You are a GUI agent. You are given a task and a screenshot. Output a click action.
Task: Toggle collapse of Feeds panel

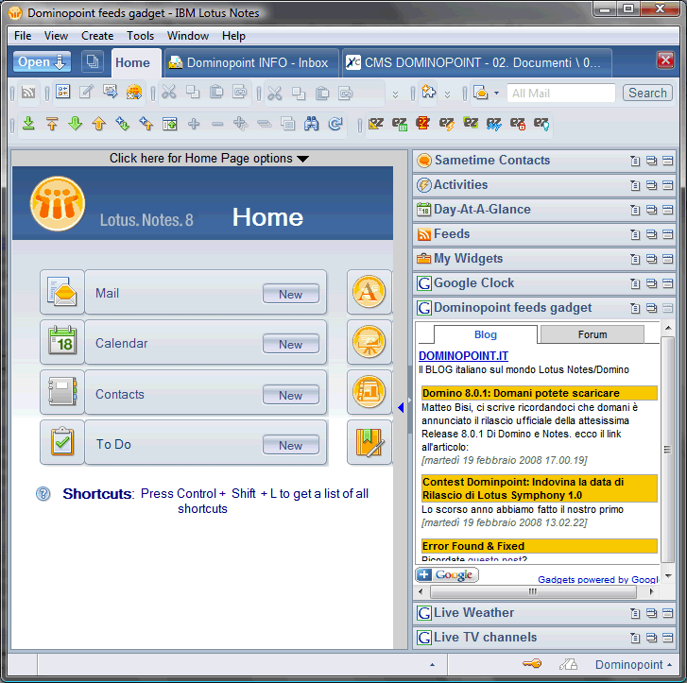pos(667,234)
